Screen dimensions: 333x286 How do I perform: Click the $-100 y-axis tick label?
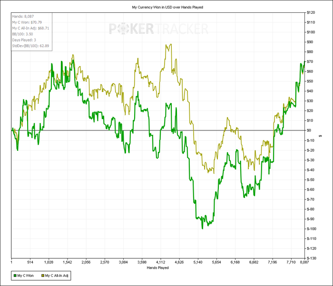click(x=311, y=229)
